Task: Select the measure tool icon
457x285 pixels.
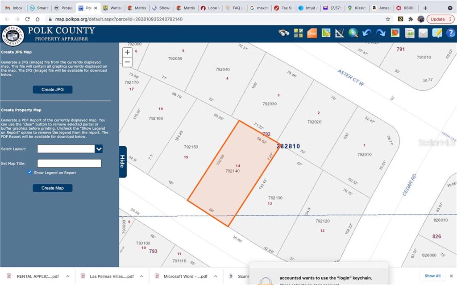Action: pyautogui.click(x=340, y=33)
